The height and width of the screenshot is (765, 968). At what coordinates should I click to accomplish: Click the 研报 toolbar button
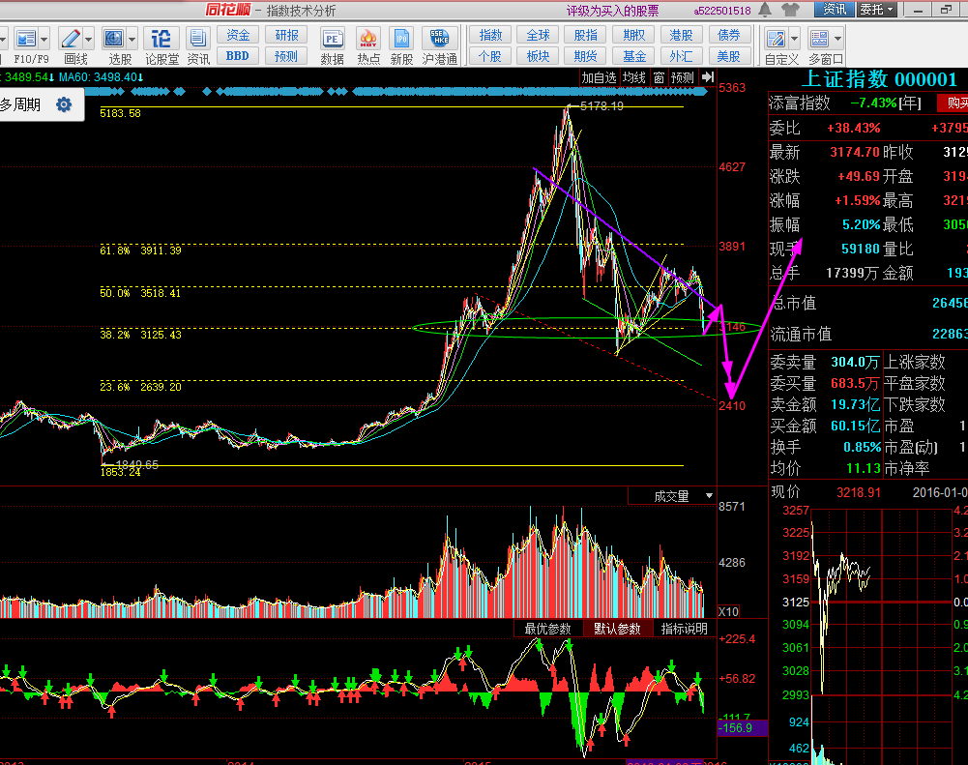pyautogui.click(x=286, y=35)
